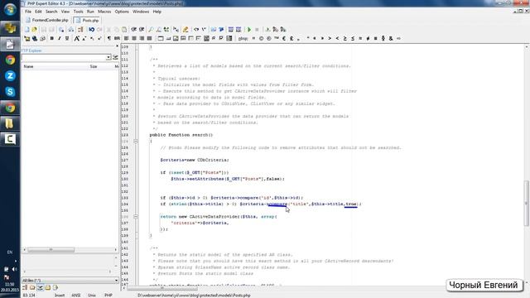The image size is (530, 298).
Task: Click the Open file folder icon
Action: pos(34,30)
